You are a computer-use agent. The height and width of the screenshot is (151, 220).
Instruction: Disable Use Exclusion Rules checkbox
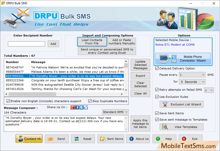pos(157,97)
